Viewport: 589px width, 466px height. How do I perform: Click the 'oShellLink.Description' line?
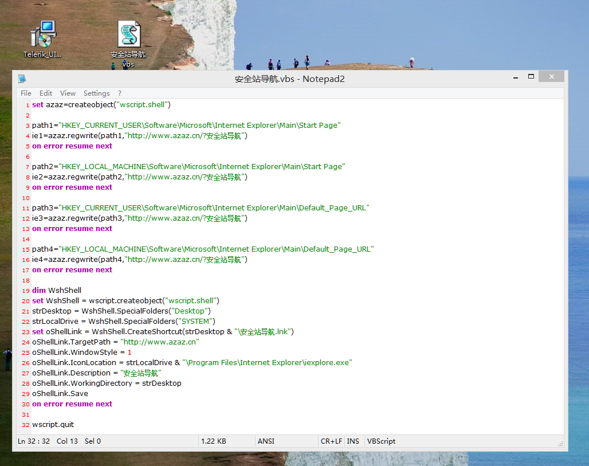[96, 373]
